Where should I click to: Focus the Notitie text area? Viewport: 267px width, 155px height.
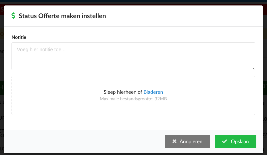click(133, 56)
